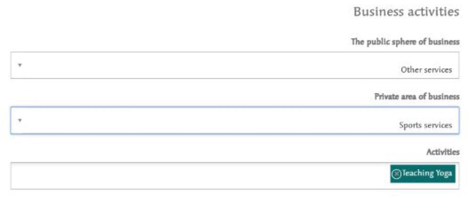Remove the Teaching Yoga tag via its X icon
The width and height of the screenshot is (472, 207).
396,174
